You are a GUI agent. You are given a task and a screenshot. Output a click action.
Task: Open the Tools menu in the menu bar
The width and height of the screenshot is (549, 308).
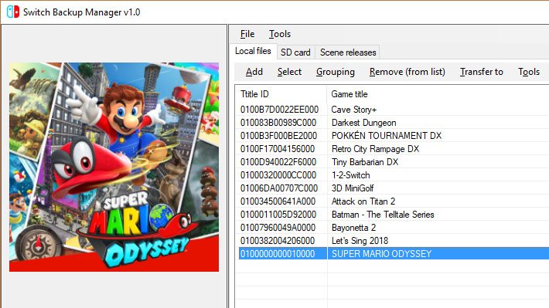click(x=279, y=34)
